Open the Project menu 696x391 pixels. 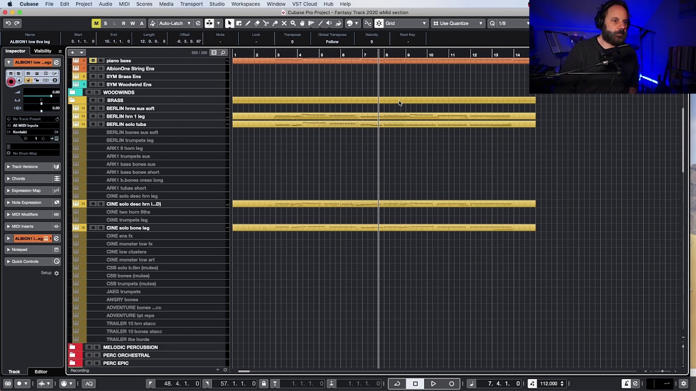[84, 4]
